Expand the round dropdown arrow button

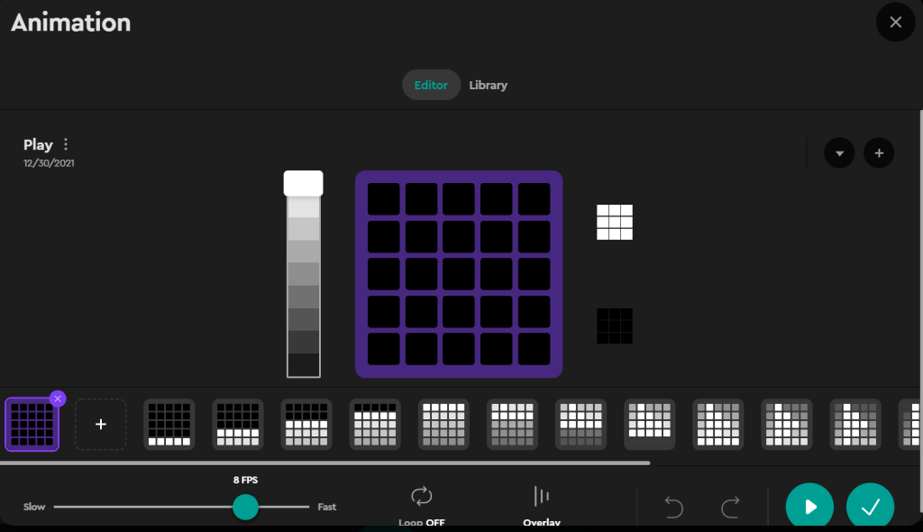pyautogui.click(x=839, y=152)
